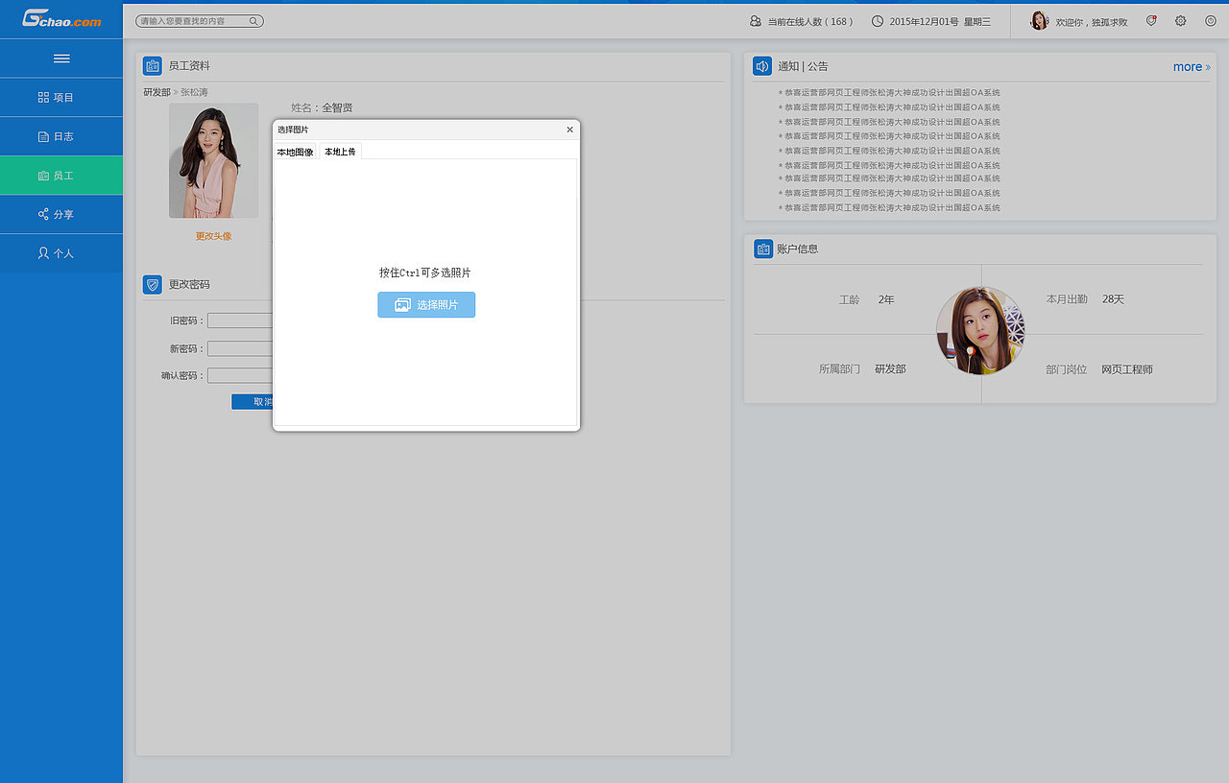This screenshot has height=783, width=1229.
Task: Open the 个人 sidebar menu
Action: 61,253
